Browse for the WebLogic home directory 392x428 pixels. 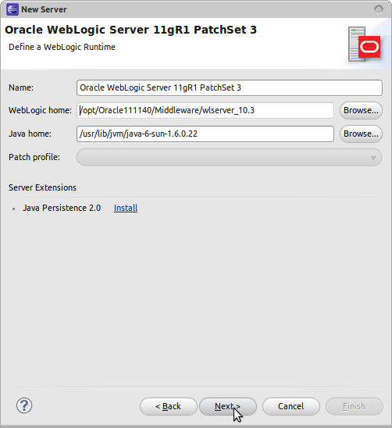pyautogui.click(x=361, y=111)
